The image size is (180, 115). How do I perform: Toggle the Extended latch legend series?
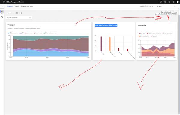pos(144,36)
